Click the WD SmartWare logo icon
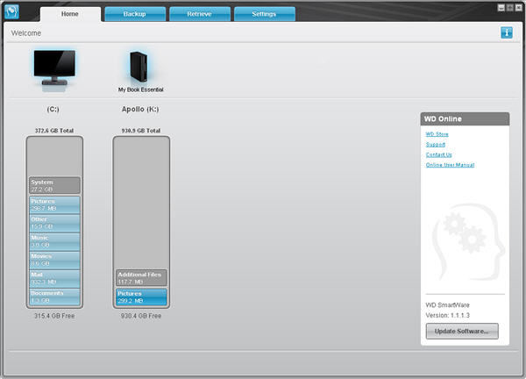This screenshot has width=526, height=379. pos(11,11)
